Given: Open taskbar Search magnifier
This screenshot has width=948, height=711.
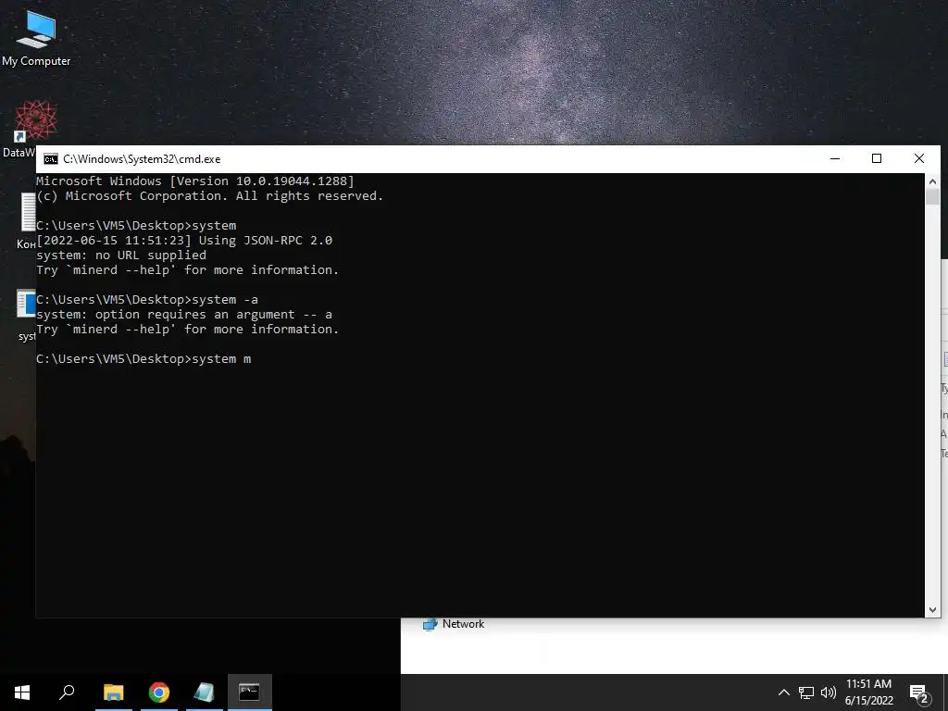Looking at the screenshot, I should point(67,692).
